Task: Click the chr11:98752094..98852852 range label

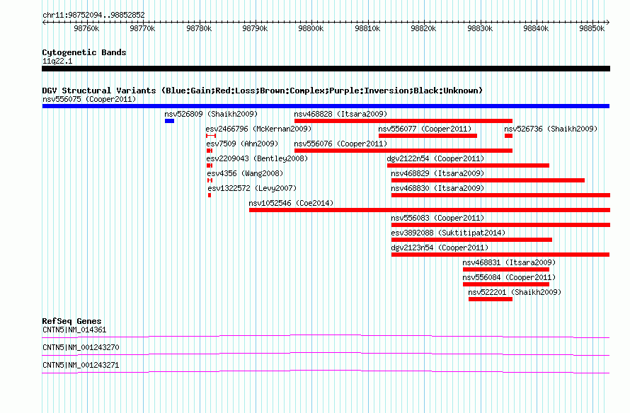Action: point(93,15)
